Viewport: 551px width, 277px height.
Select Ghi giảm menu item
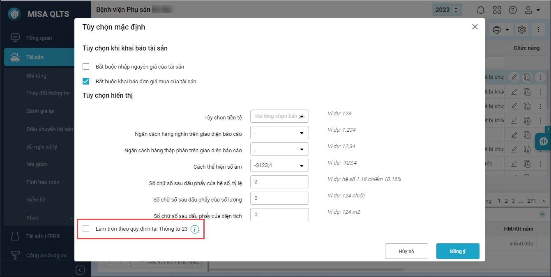[37, 164]
